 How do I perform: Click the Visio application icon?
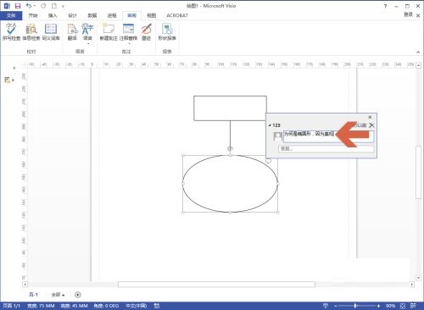tap(7, 6)
